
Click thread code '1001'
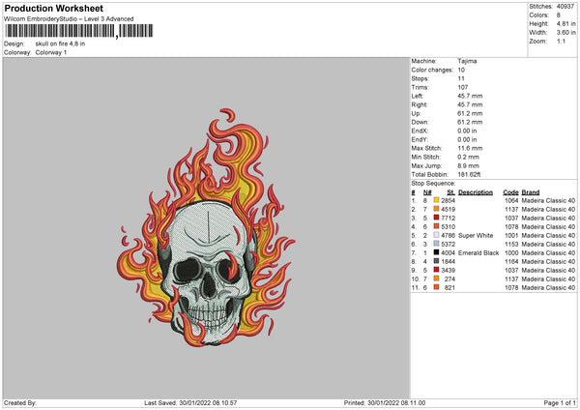tap(511, 235)
